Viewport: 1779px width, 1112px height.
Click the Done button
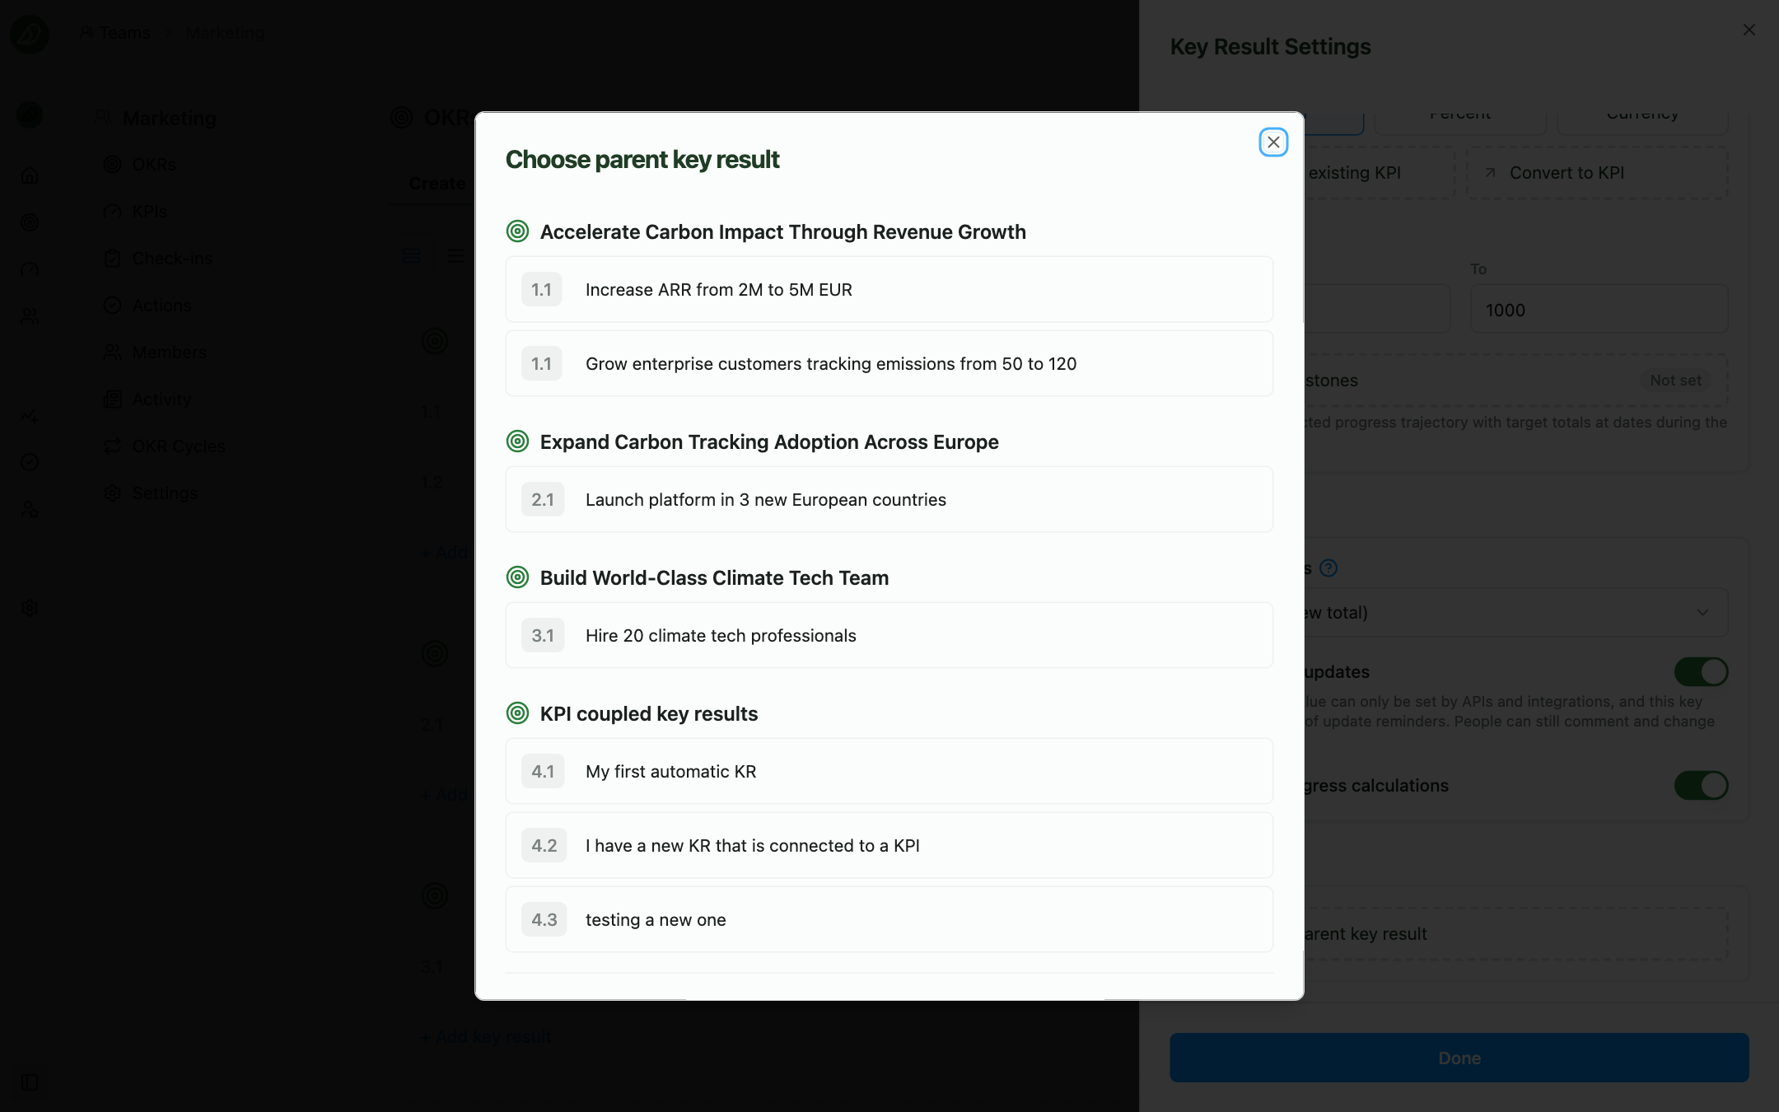(x=1459, y=1058)
